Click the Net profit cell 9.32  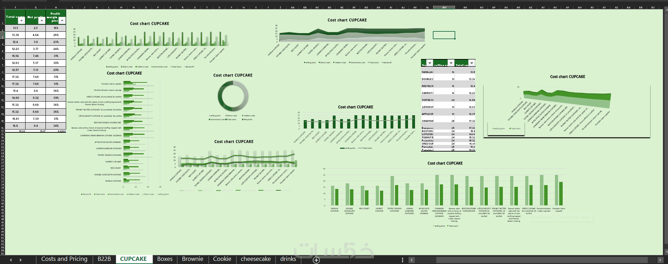tap(36, 98)
